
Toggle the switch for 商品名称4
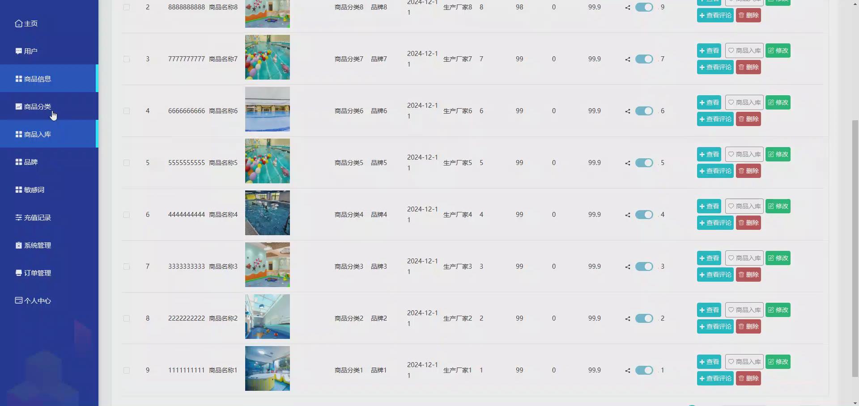(x=644, y=215)
